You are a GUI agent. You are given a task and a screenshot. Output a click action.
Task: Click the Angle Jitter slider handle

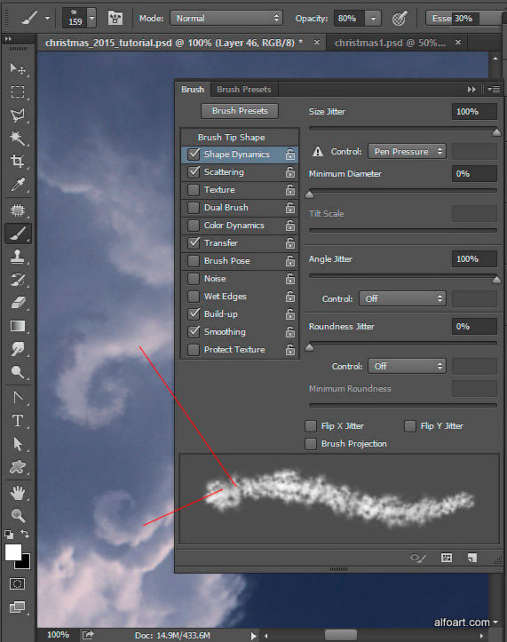[496, 280]
